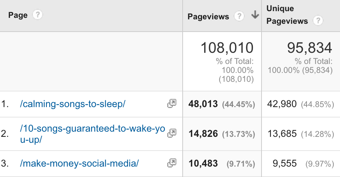Open make-money-social-media external link icon
This screenshot has width=340, height=177.
(x=172, y=163)
